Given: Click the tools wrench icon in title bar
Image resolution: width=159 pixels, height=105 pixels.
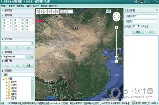Looking at the screenshot, I should [135, 2].
